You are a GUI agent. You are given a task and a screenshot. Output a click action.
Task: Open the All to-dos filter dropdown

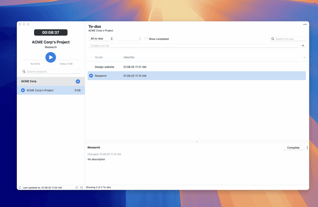pos(101,39)
